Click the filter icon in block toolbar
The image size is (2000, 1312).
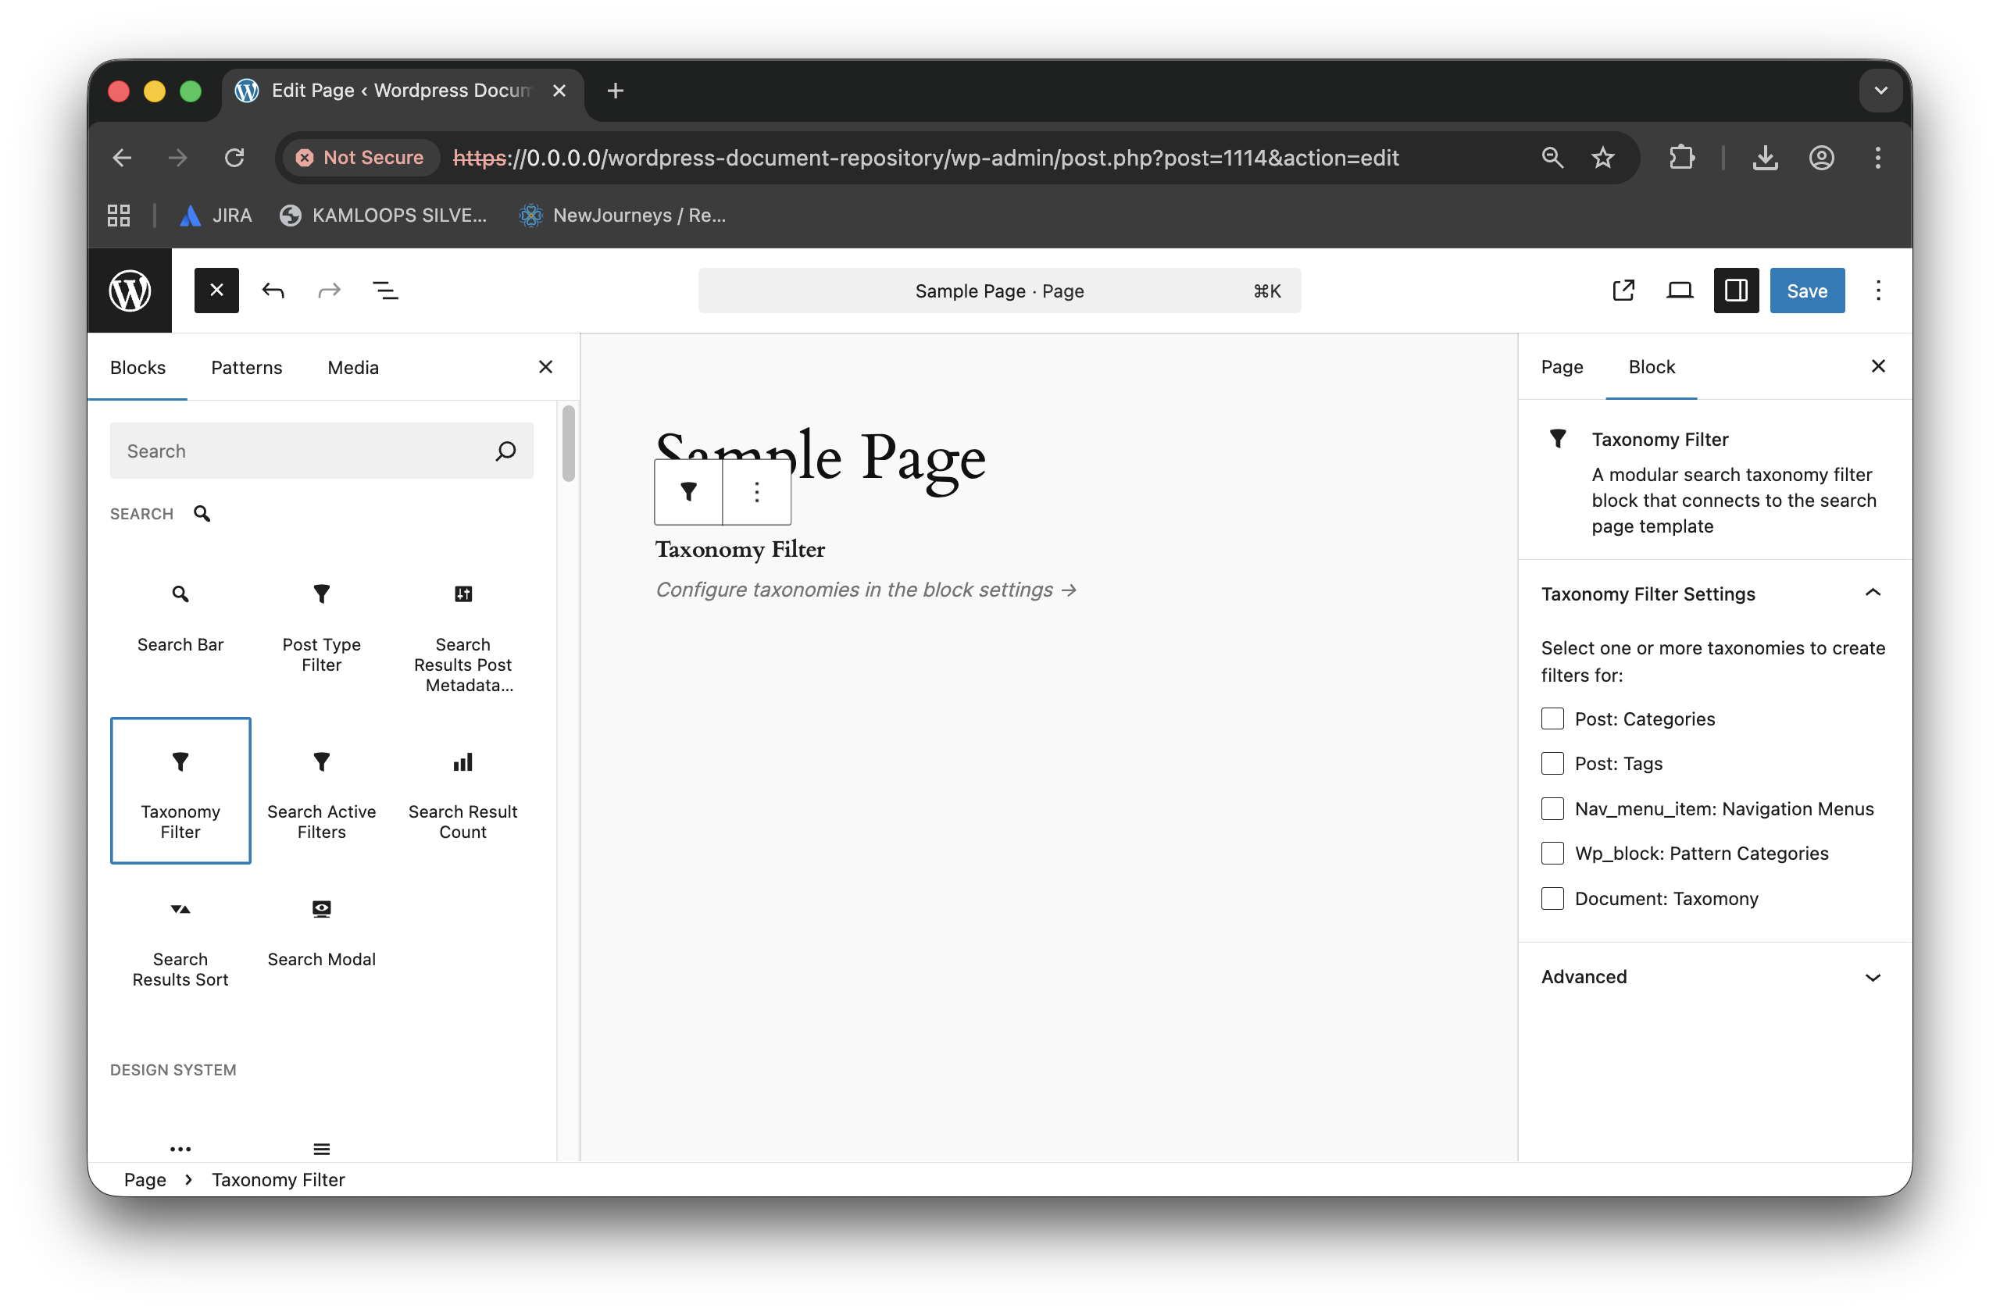pos(688,492)
